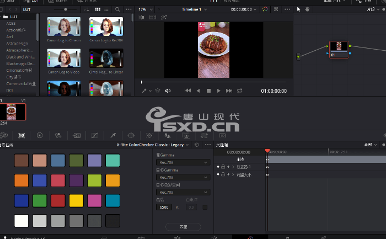Select the hand pan tool in node editor
This screenshot has width=386, height=239.
click(x=307, y=9)
